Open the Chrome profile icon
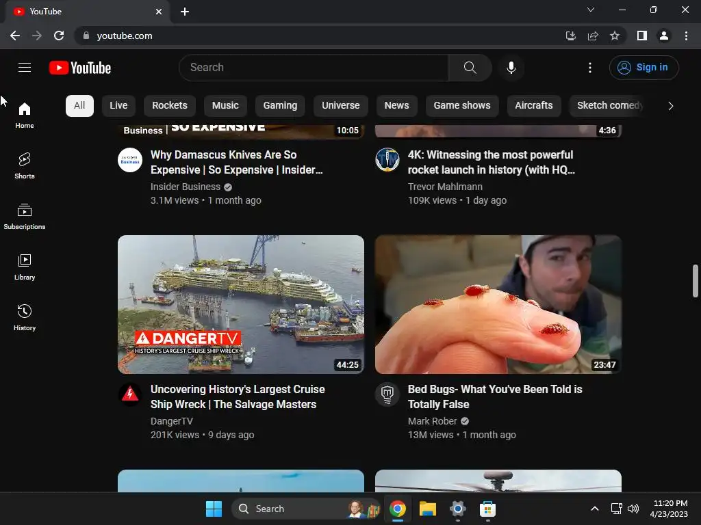The image size is (701, 525). coord(664,36)
